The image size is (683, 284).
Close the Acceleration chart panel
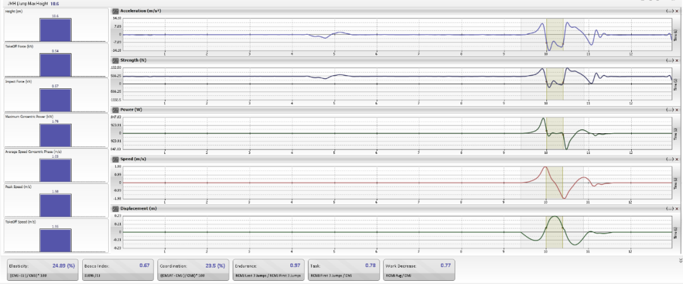677,11
